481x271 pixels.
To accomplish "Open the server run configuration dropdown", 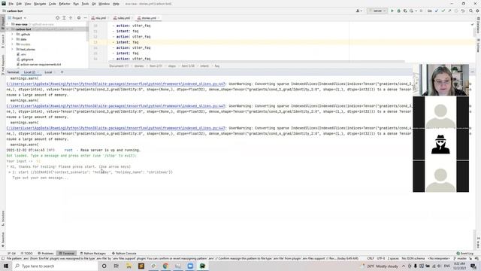I will click(x=377, y=11).
